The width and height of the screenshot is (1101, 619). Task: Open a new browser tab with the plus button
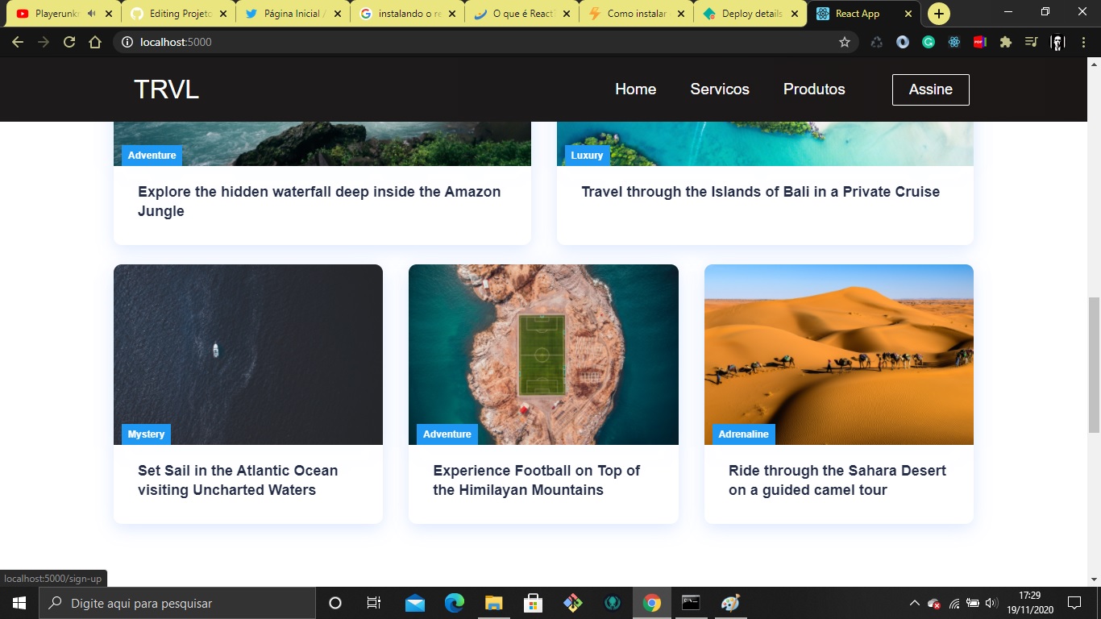coord(938,13)
